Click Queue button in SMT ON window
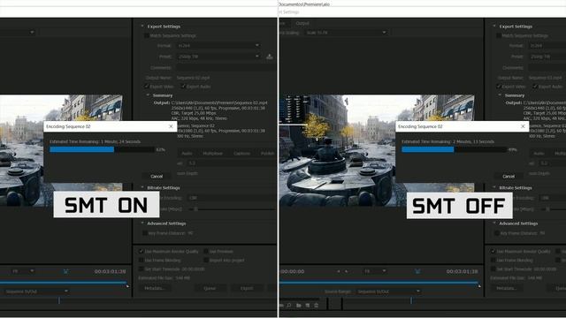This screenshot has height=318, width=566. coord(210,289)
